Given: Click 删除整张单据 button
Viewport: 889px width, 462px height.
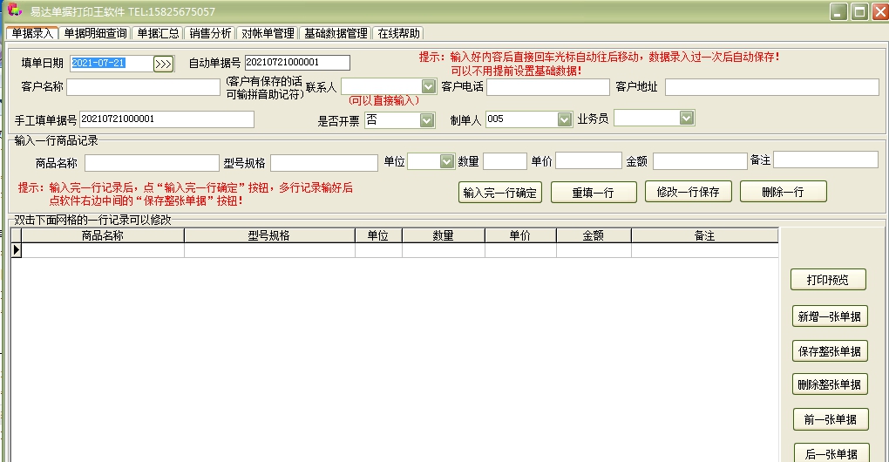Looking at the screenshot, I should coord(830,384).
